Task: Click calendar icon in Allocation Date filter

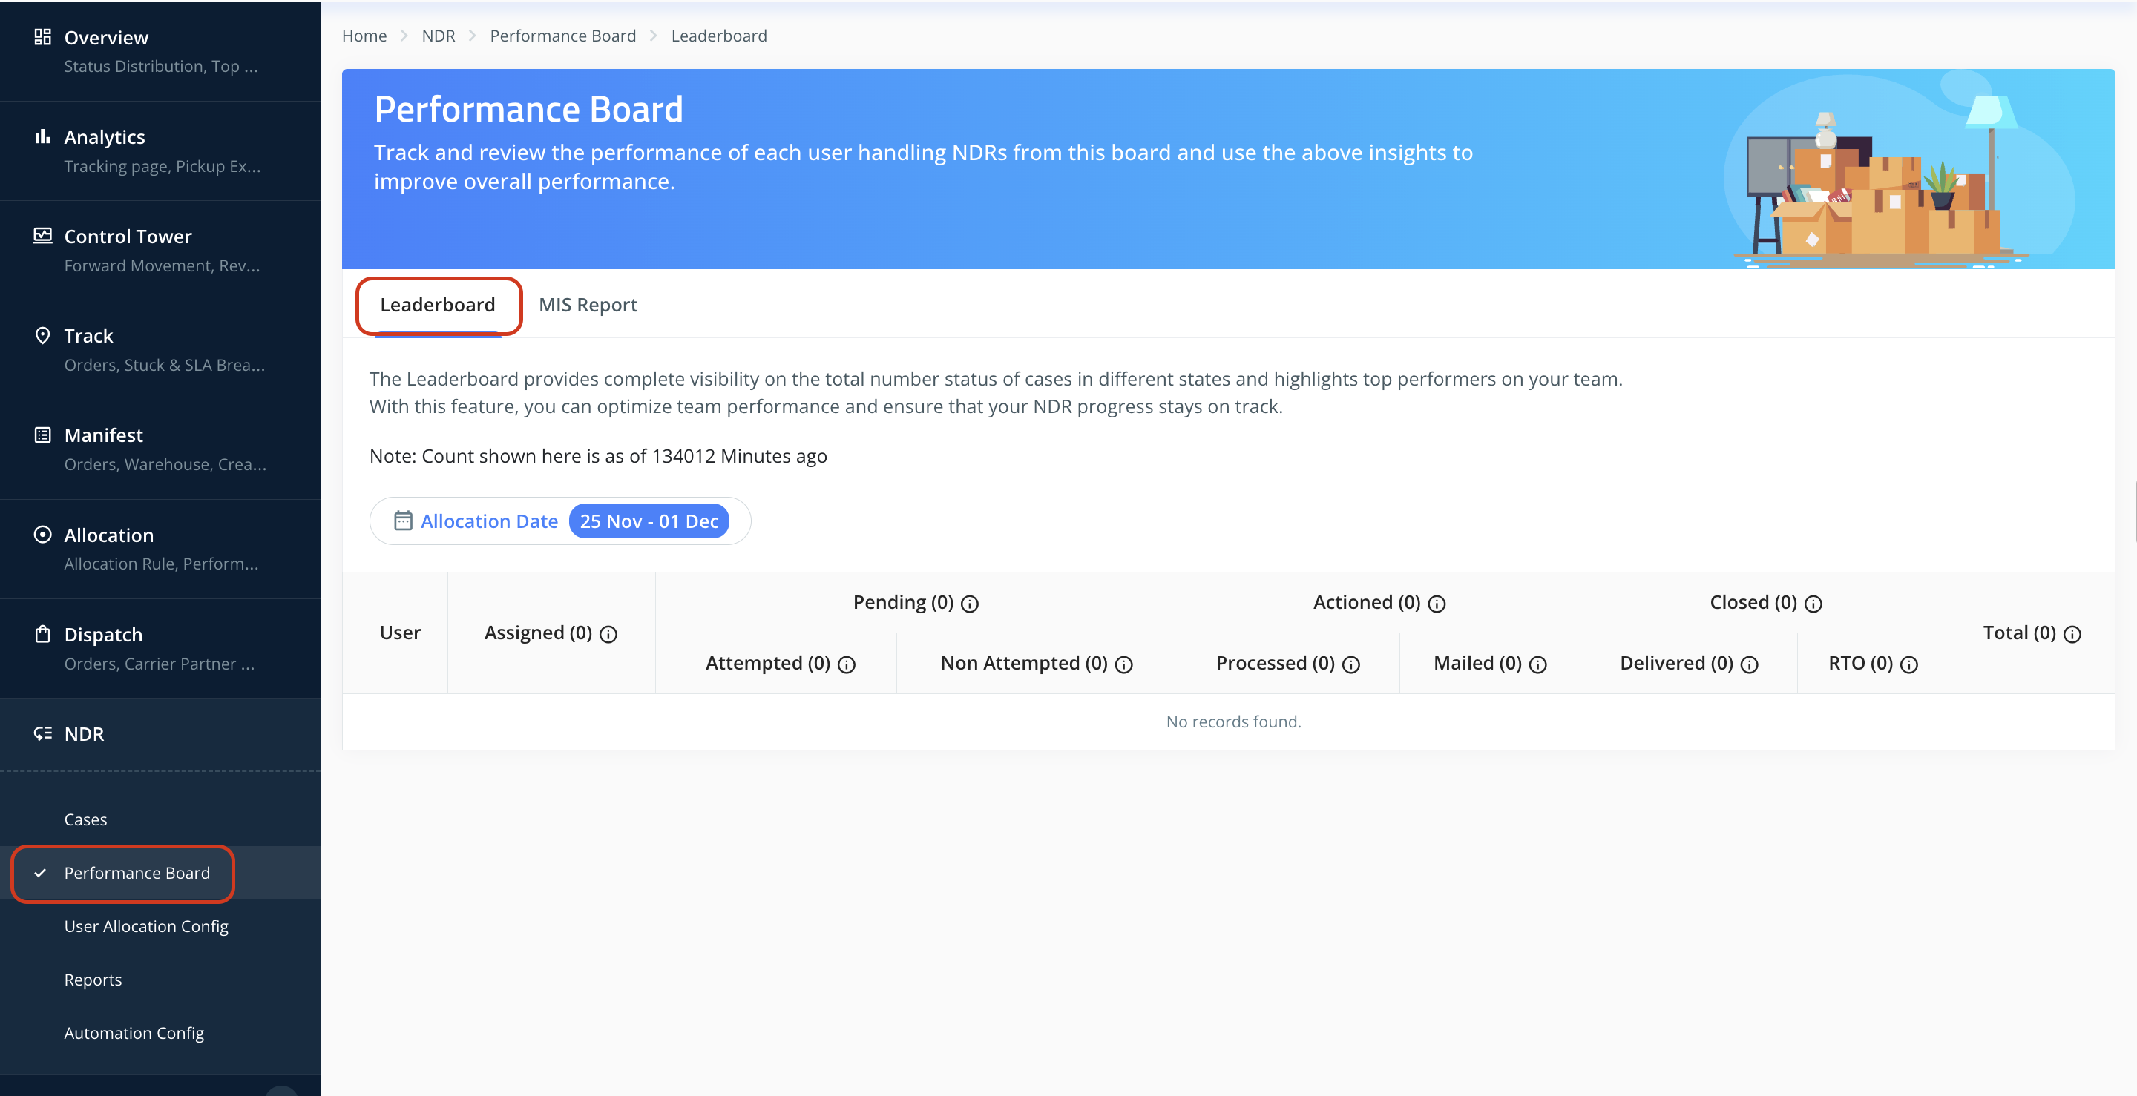Action: coord(402,521)
